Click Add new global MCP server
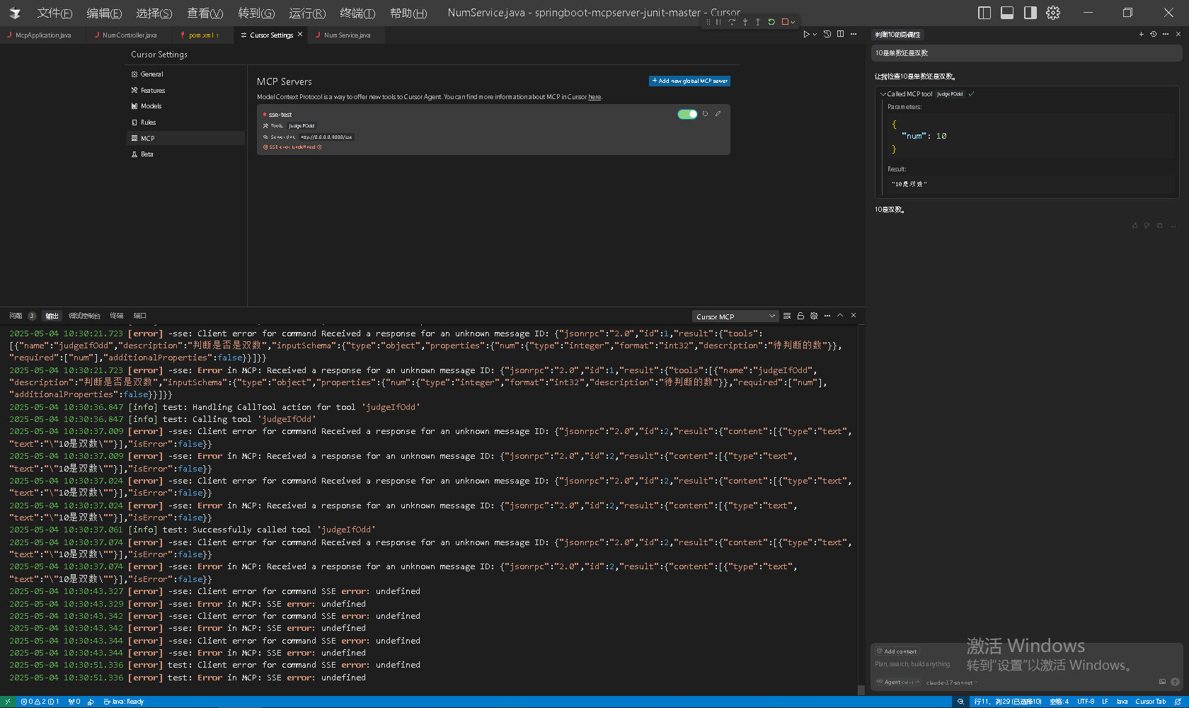 [689, 81]
